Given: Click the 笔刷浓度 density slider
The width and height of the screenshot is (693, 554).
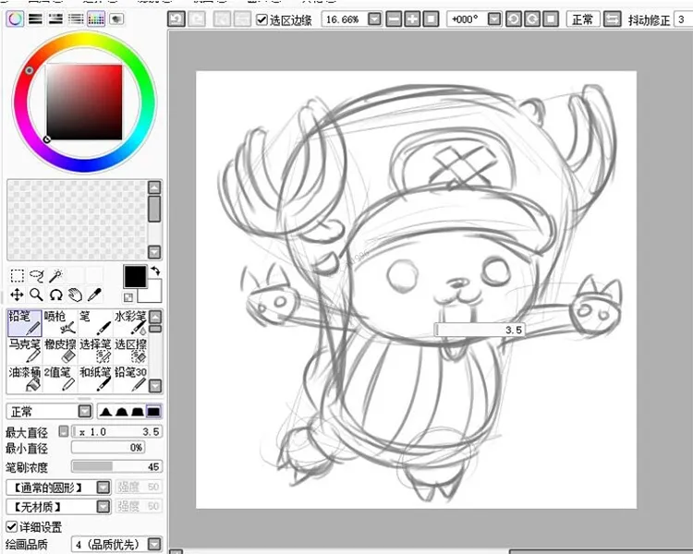Looking at the screenshot, I should coord(116,466).
